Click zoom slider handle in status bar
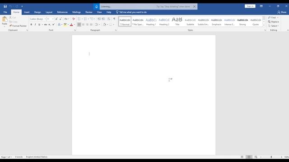The image size is (289, 162). point(271,157)
